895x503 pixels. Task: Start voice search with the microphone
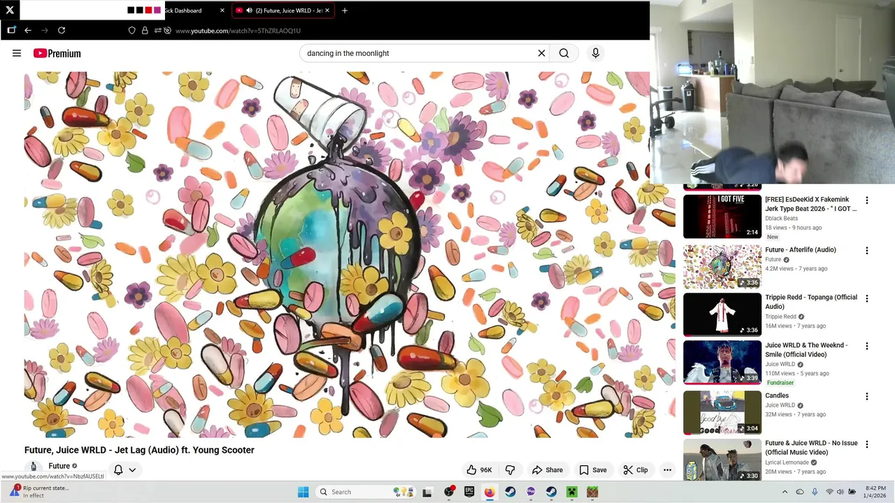595,53
